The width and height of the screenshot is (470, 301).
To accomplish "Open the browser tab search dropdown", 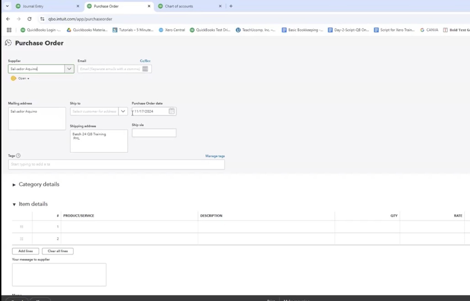I will click(7, 6).
